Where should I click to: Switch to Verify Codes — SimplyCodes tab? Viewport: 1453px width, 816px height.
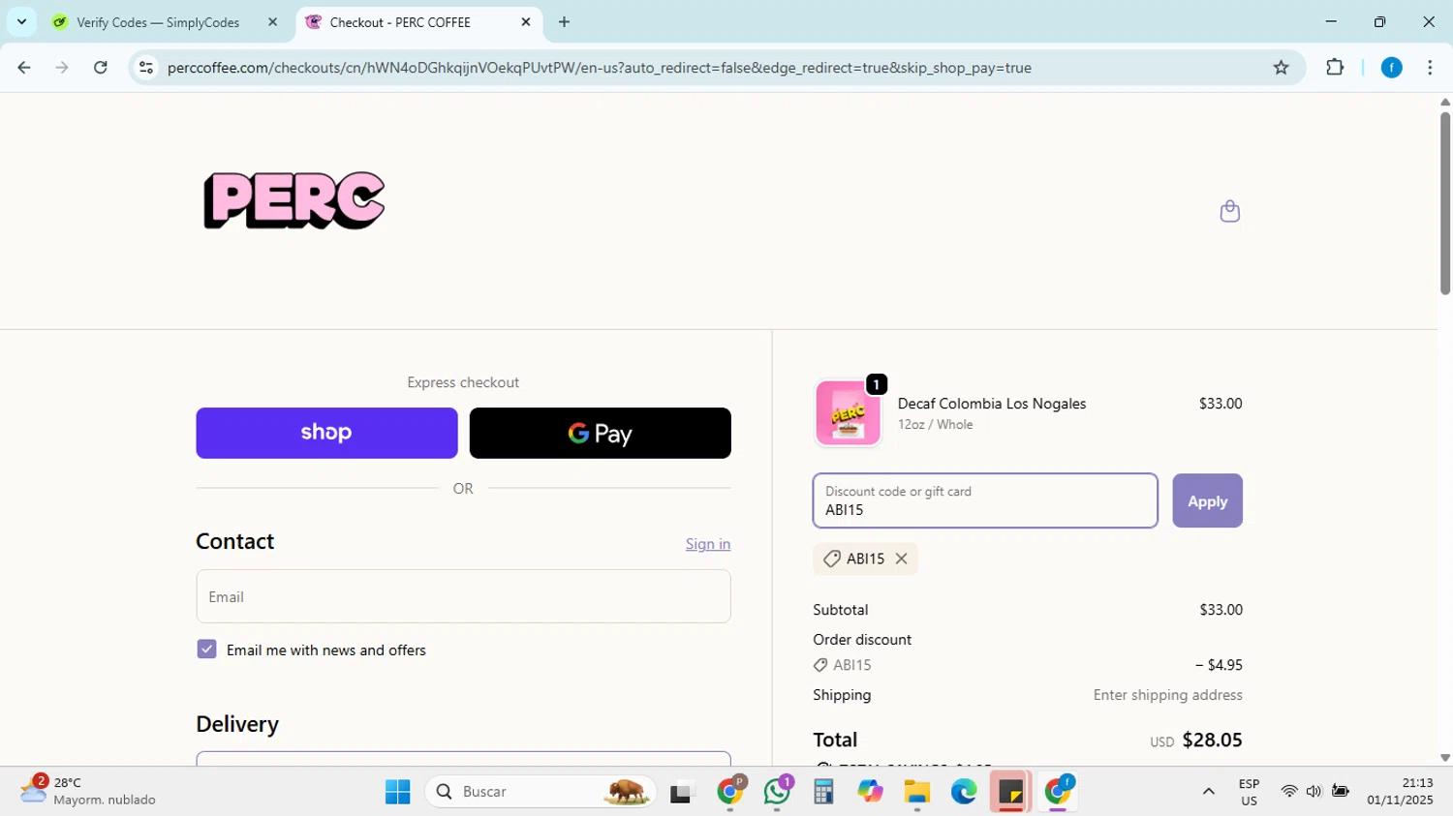tap(158, 22)
